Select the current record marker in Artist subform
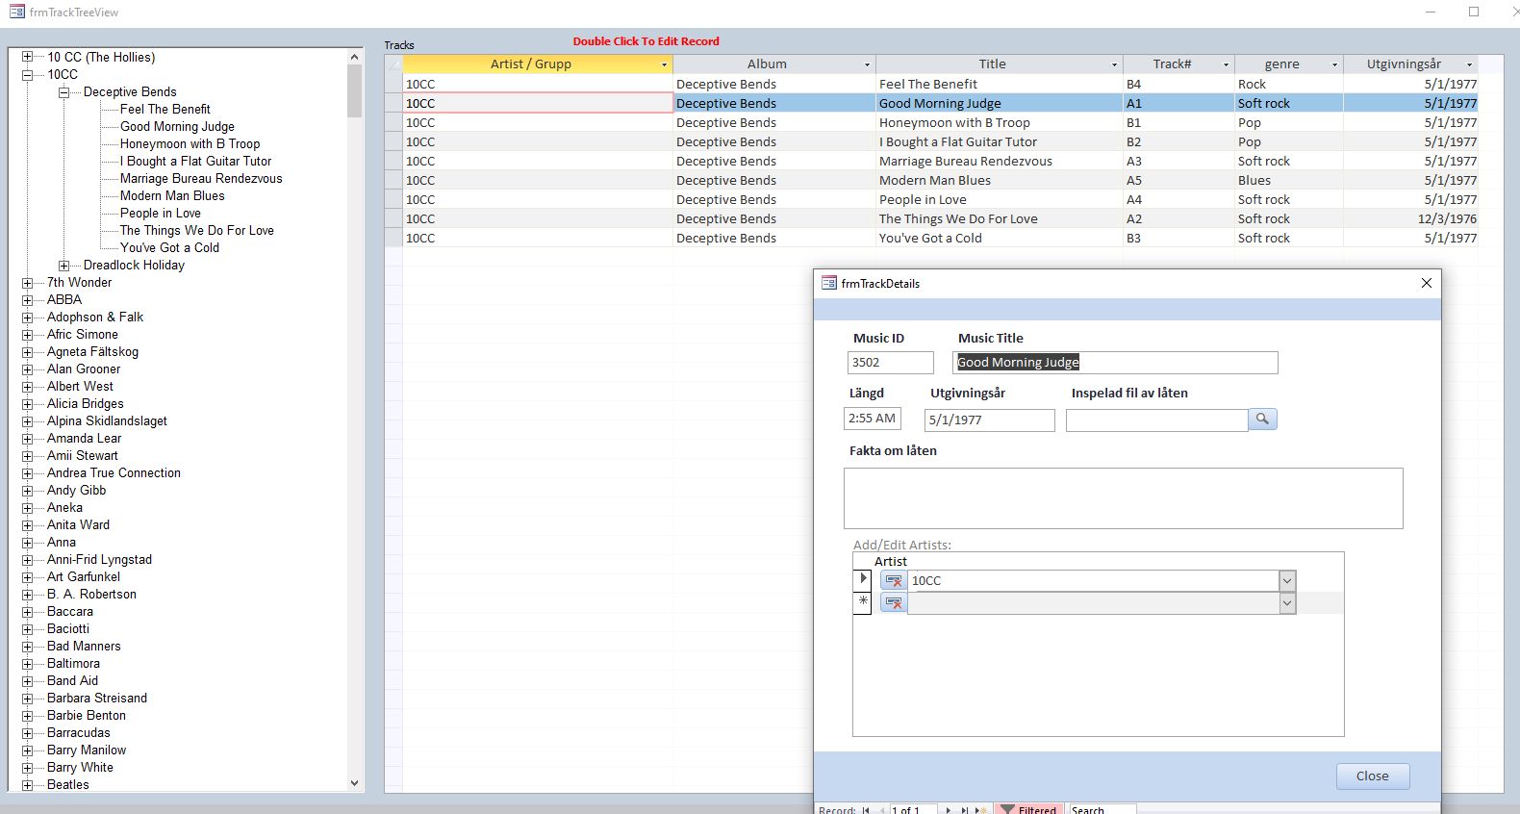 coord(862,580)
